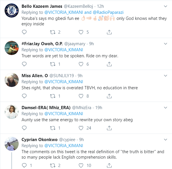Share FriarJay Owoh's tweet
Screen dimensions: 172x169
click(109, 64)
